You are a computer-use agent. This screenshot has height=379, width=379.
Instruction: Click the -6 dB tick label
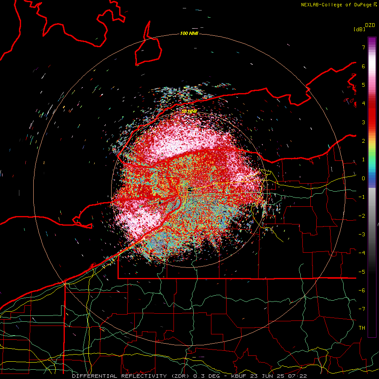[x=362, y=291]
